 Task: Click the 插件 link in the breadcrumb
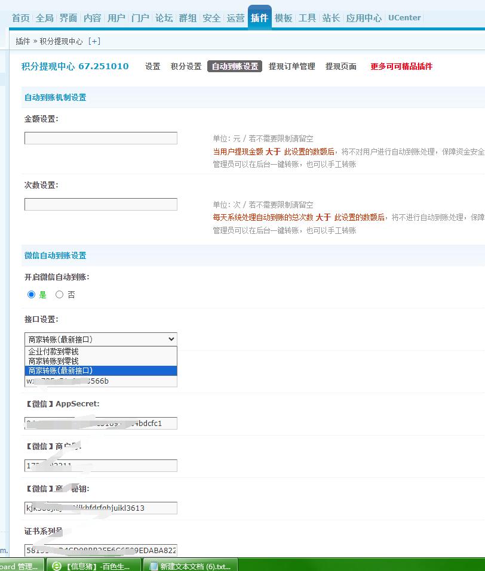click(23, 41)
